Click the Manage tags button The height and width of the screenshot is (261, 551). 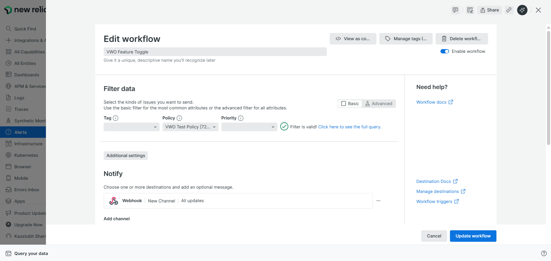406,39
